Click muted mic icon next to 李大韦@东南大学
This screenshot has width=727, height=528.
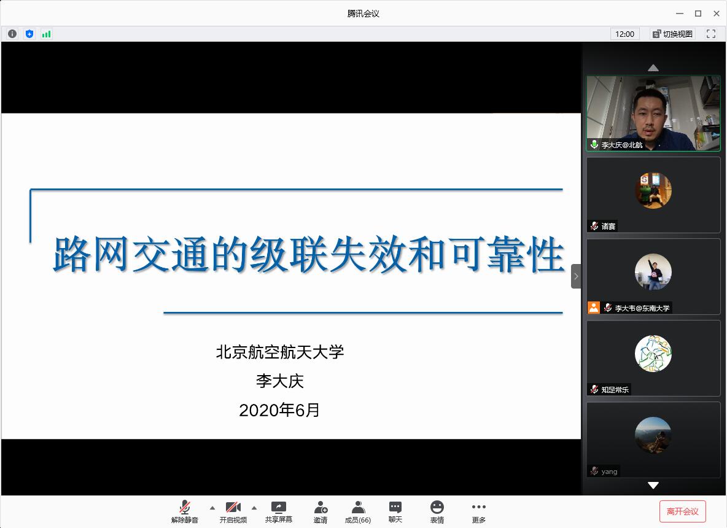608,308
